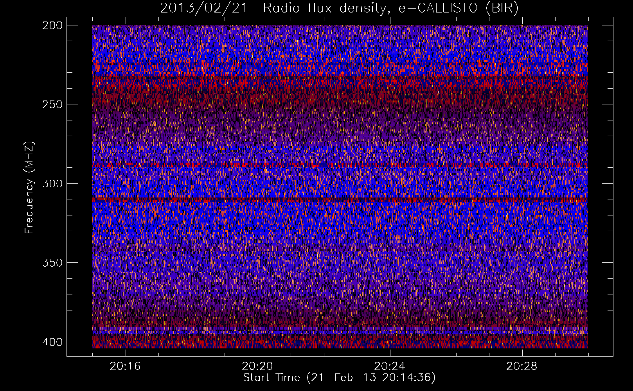Click the 400 frequency tick label
633x391 pixels.
click(52, 342)
